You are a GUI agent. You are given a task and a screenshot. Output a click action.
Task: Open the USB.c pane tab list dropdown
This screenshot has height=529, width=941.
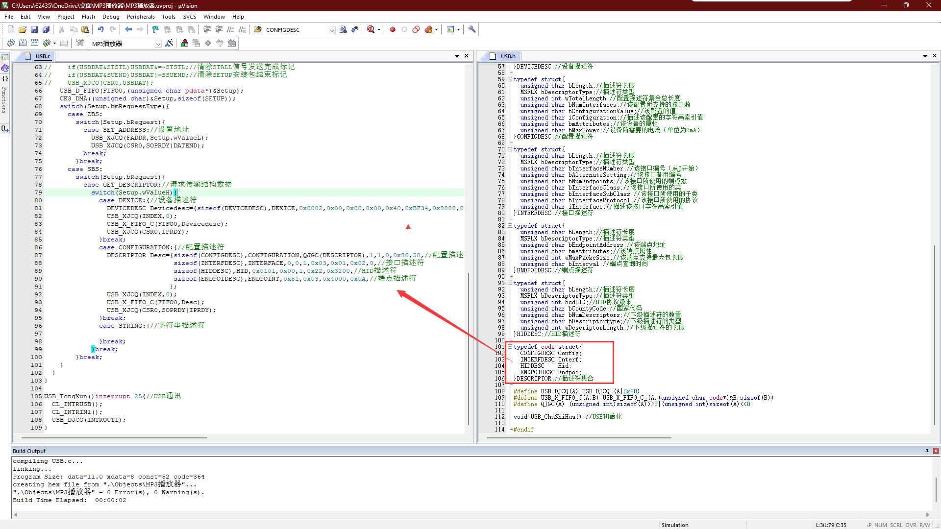(457, 56)
